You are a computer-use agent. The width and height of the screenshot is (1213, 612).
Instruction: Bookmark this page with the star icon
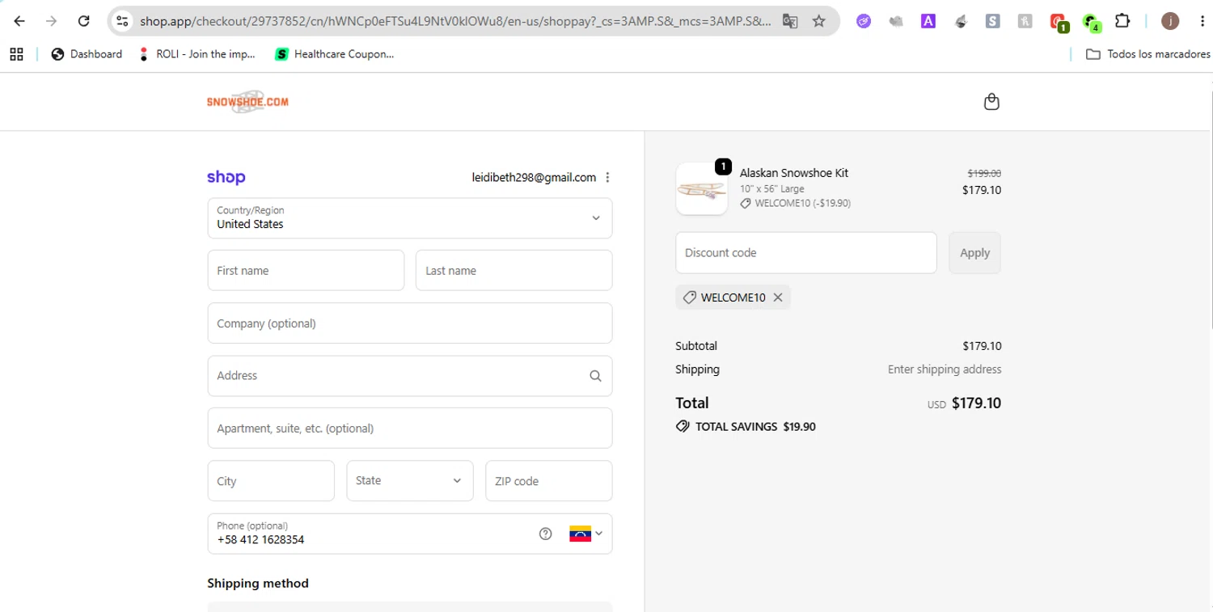[819, 21]
